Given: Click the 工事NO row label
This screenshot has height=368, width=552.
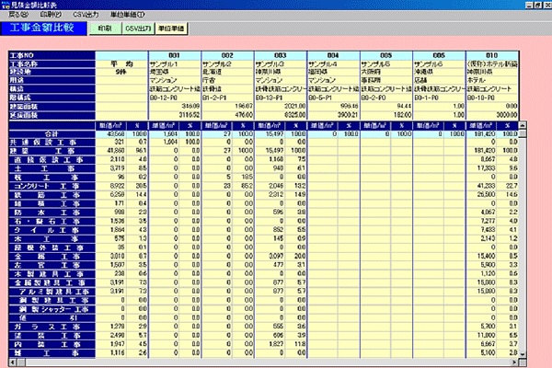Looking at the screenshot, I should click(x=52, y=55).
